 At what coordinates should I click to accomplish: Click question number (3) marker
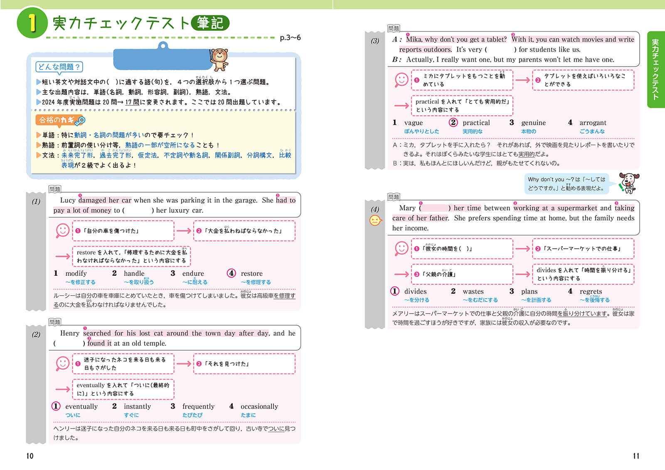(375, 41)
